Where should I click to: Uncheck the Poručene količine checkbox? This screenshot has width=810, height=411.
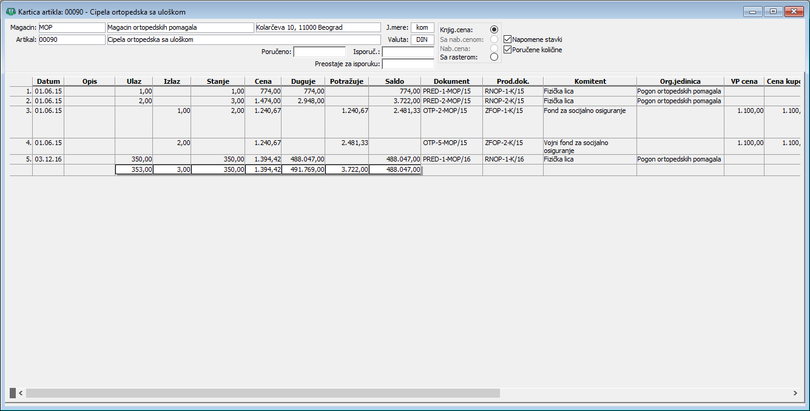tap(508, 50)
